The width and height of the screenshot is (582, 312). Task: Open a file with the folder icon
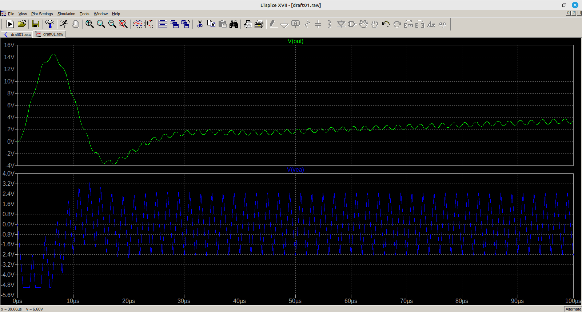pyautogui.click(x=22, y=24)
